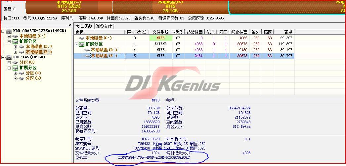The width and height of the screenshot is (346, 166).
Task: Click the 本地磁盘(E:) drive icon in the left tree
Action: [x=22, y=52]
